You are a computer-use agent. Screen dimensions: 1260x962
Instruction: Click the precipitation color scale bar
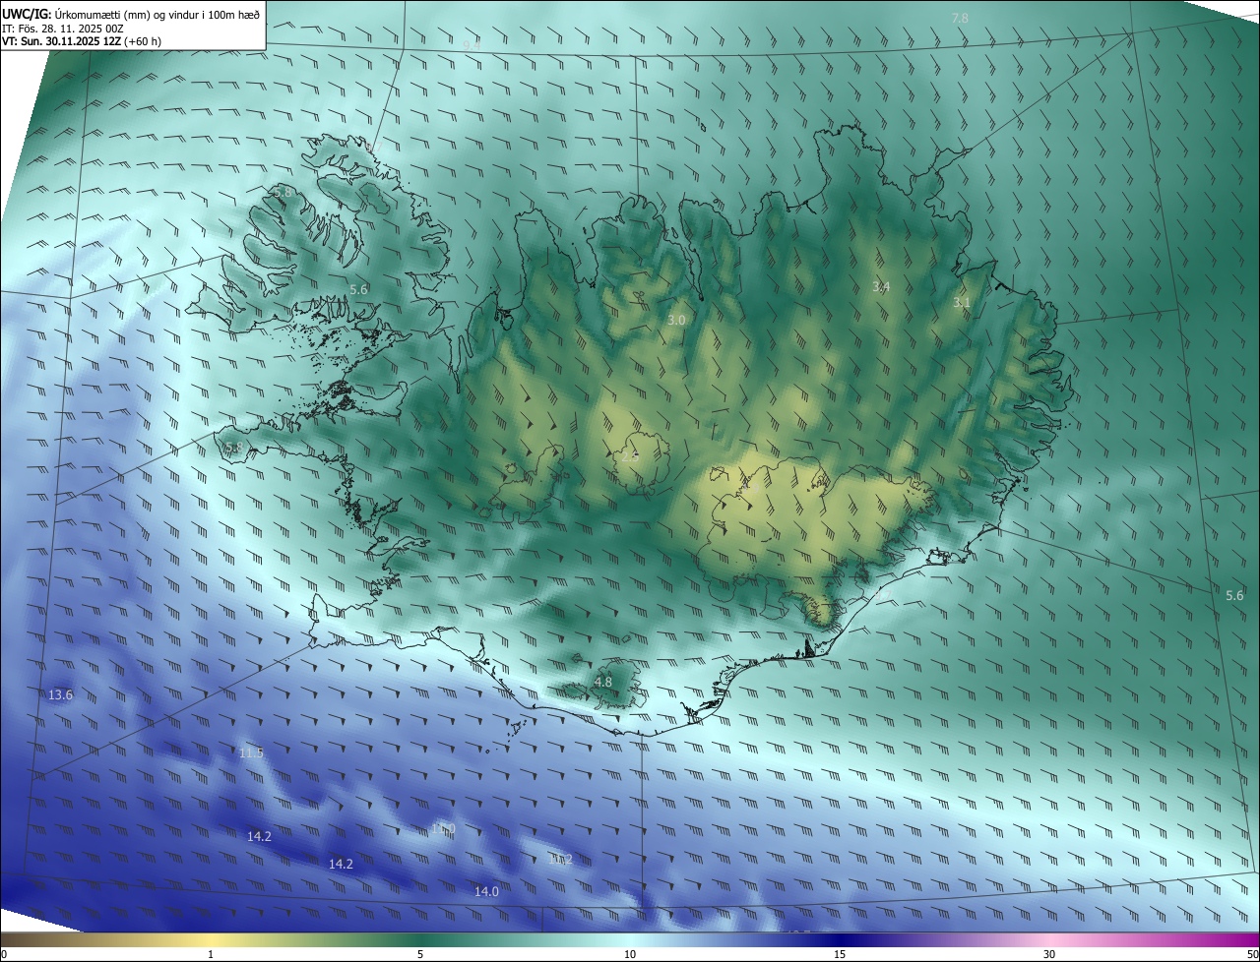pyautogui.click(x=630, y=940)
